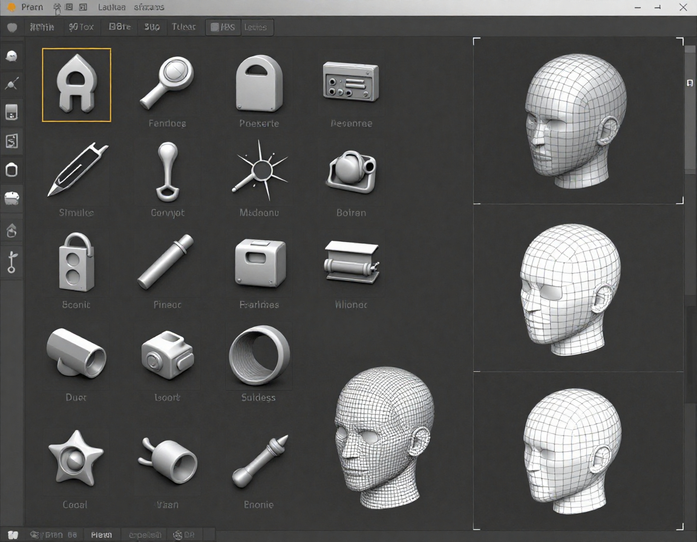The image size is (697, 542).
Task: Click the top speech-bubble icon in left sidebar
Action: point(11,56)
